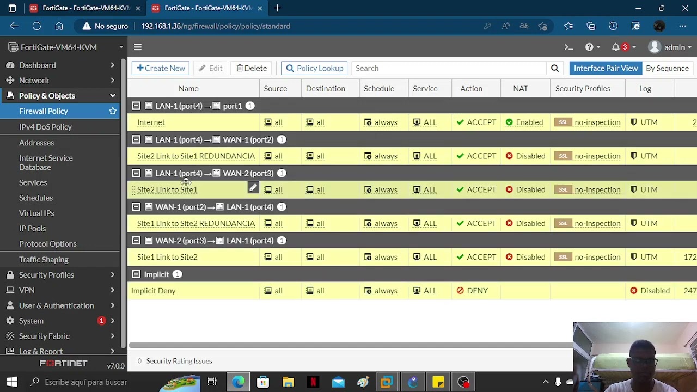Click the search magnifier button
The image size is (697, 392).
(555, 68)
